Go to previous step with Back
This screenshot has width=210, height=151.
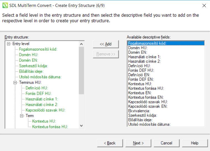coord(110,143)
